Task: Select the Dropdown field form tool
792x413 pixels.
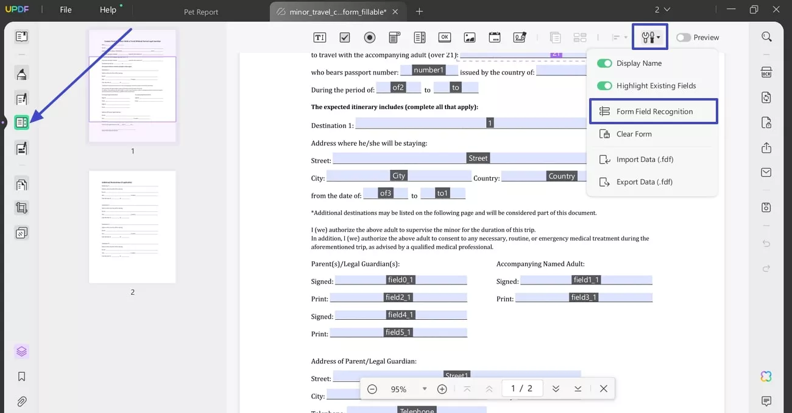Action: click(394, 37)
